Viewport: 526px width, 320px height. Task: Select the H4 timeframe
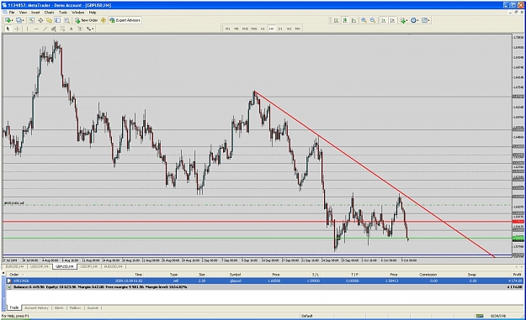[x=271, y=29]
